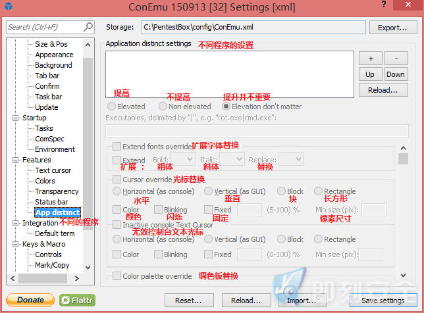Screen dimensions: 424x313
Task: Select the Elevated radio button
Action: coord(111,107)
